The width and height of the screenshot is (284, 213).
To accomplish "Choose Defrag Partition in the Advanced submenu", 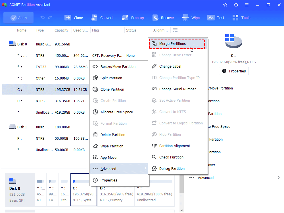I will click(172, 168).
